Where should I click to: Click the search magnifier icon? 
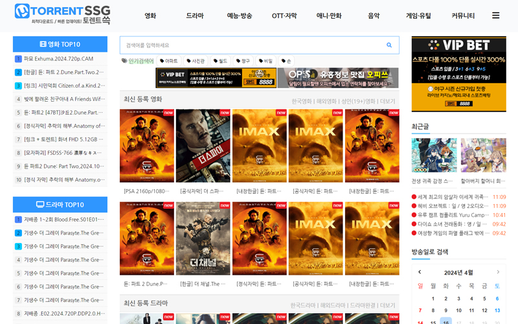[x=389, y=45]
